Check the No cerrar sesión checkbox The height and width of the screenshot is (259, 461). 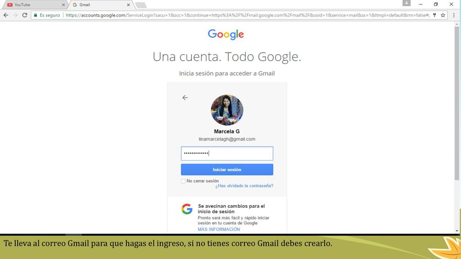(x=183, y=181)
